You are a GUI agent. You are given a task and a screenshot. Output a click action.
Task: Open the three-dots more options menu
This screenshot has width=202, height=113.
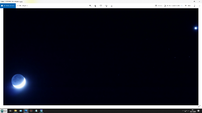point(199,5)
